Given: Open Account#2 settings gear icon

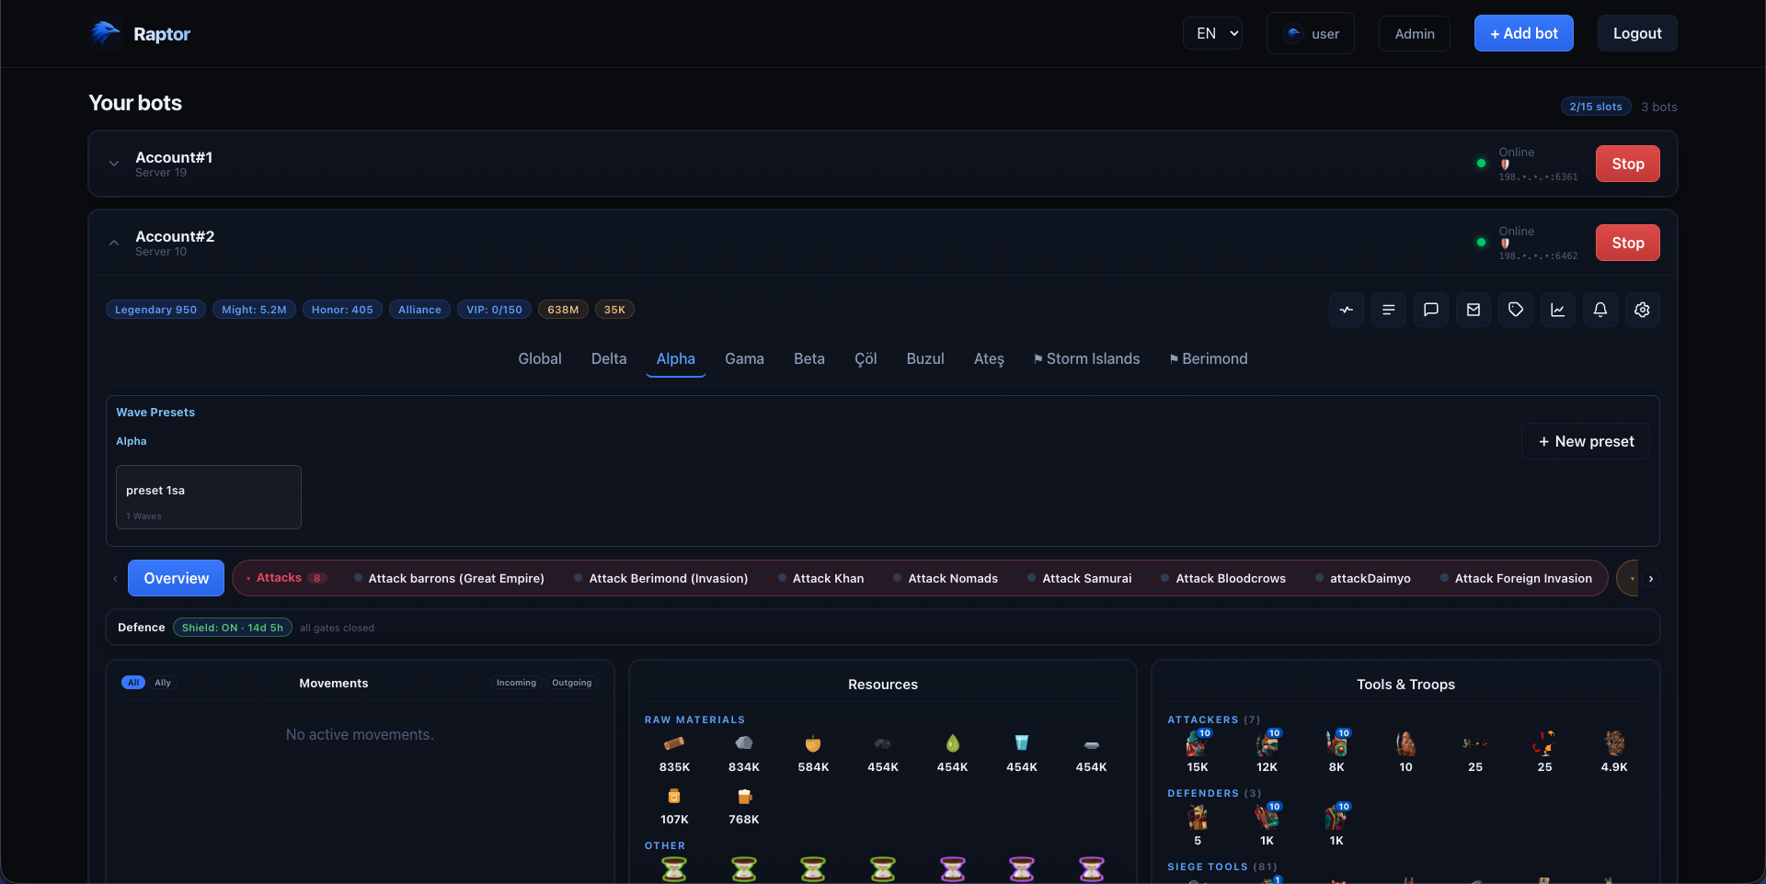Looking at the screenshot, I should pos(1643,310).
